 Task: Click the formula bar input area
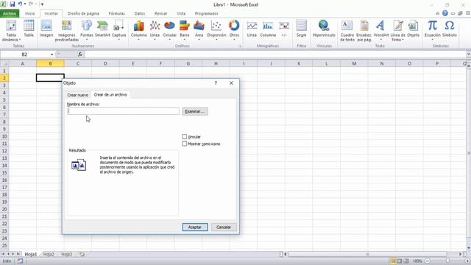tap(275, 54)
